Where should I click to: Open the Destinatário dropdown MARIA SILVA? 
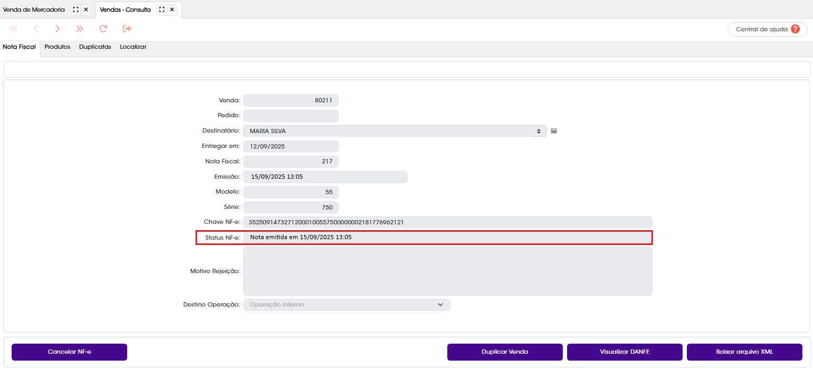click(x=395, y=131)
